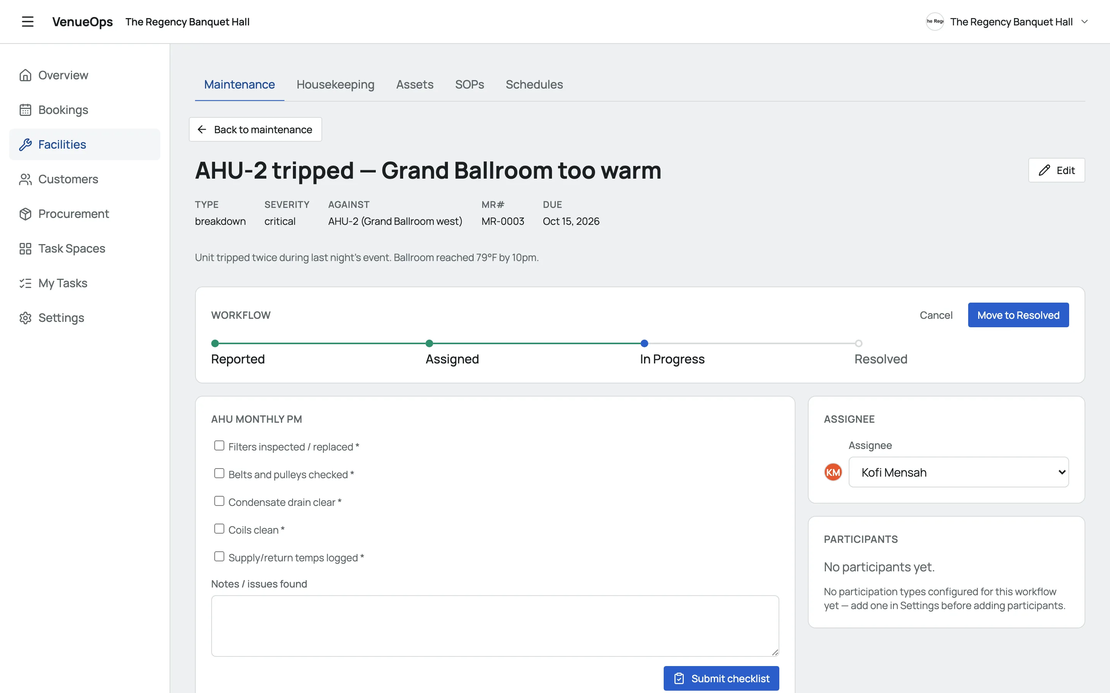Expand the venue switcher chevron
This screenshot has width=1110, height=693.
coord(1085,22)
